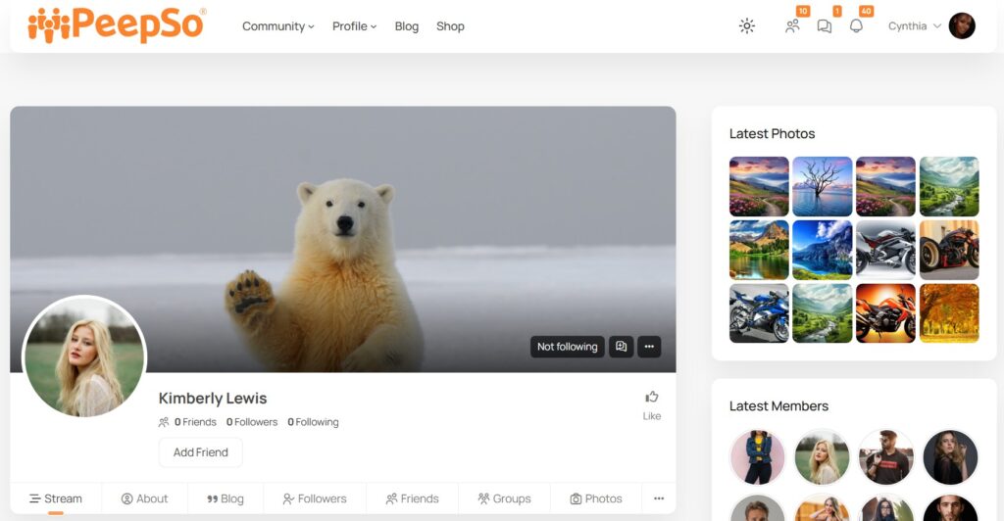This screenshot has width=1004, height=521.
Task: Open the Cynthia user dropdown
Action: [x=914, y=26]
